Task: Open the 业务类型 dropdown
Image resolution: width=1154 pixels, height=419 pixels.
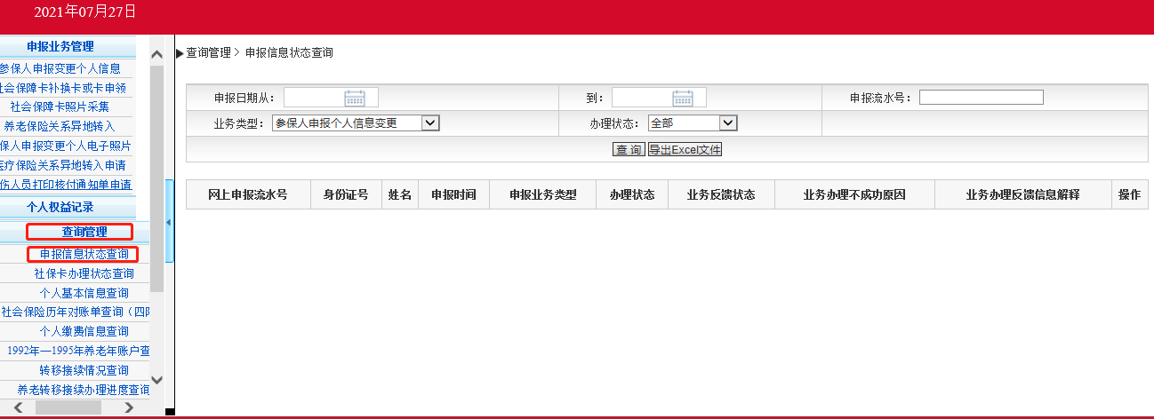Action: click(431, 123)
